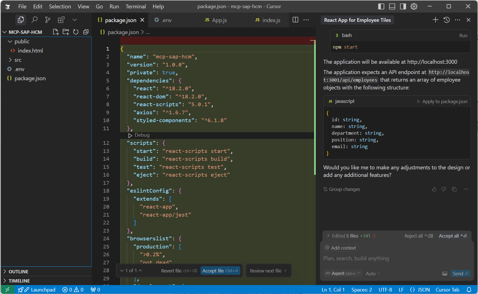This screenshot has width=478, height=294.
Task: Close the chat panel
Action: click(x=468, y=20)
